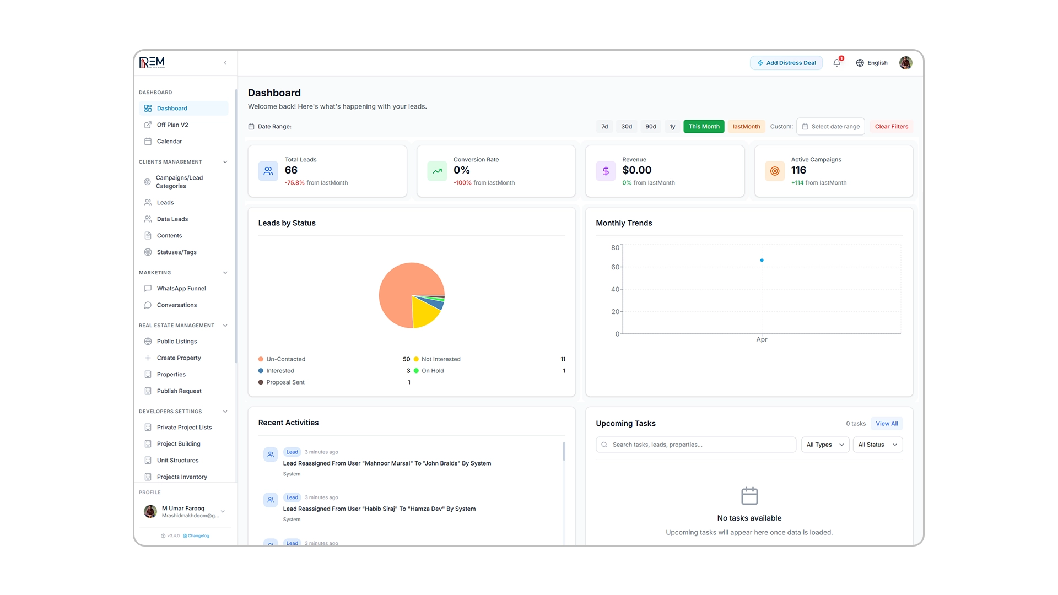Select the 1y date range
The image size is (1058, 595).
[672, 127]
